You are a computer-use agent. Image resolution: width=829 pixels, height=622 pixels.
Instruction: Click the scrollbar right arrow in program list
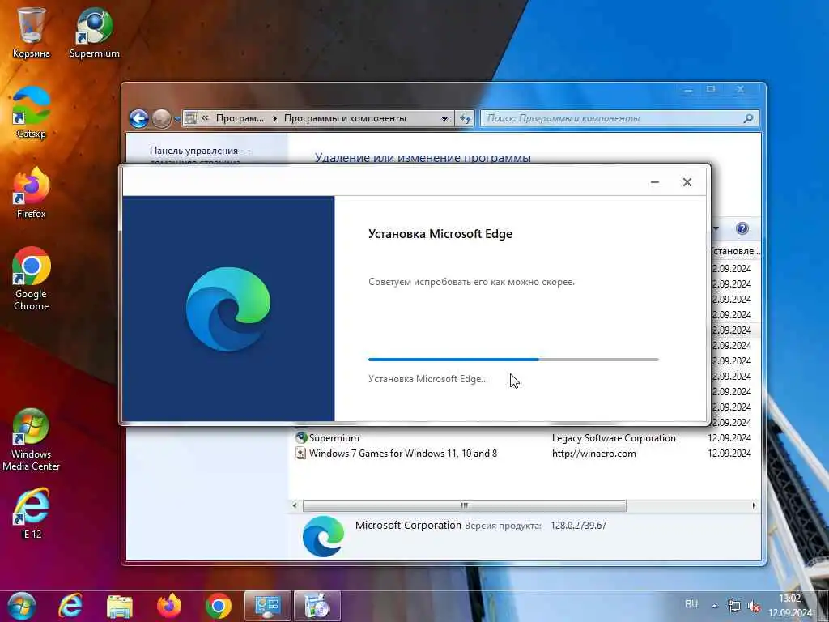click(754, 505)
